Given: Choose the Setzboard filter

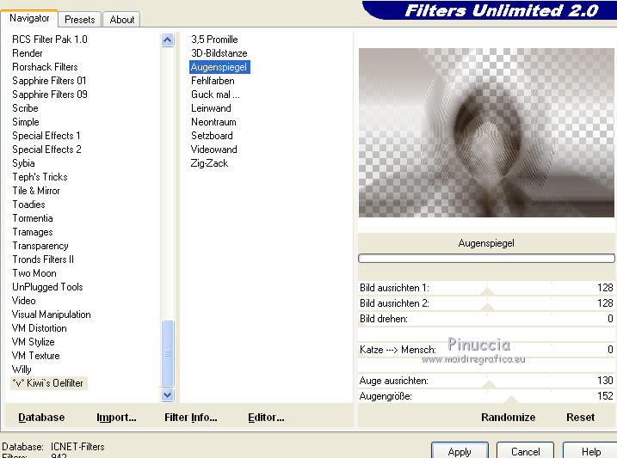Looking at the screenshot, I should [x=212, y=136].
